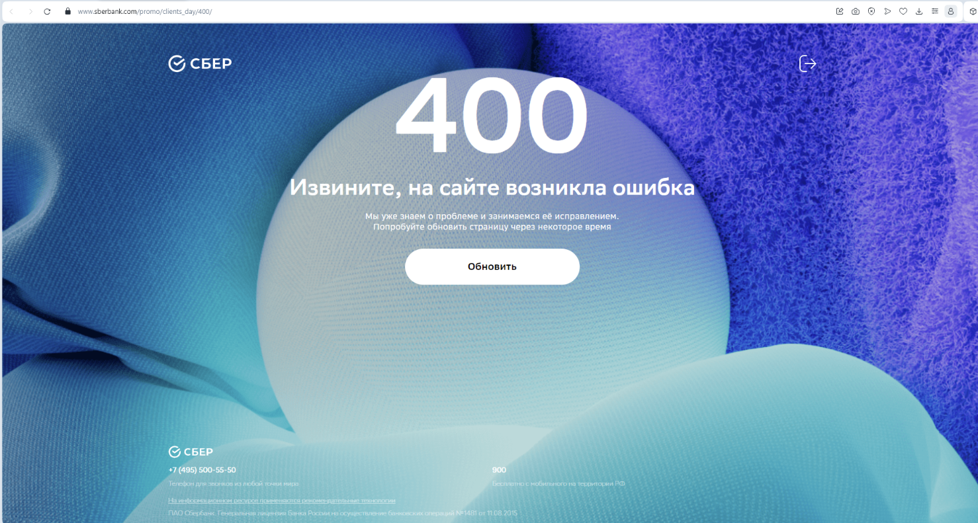Click the login arrow icon in the page header

[x=808, y=63]
